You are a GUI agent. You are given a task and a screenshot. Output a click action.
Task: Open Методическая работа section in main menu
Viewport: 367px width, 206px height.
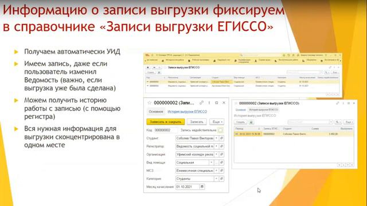point(173,61)
